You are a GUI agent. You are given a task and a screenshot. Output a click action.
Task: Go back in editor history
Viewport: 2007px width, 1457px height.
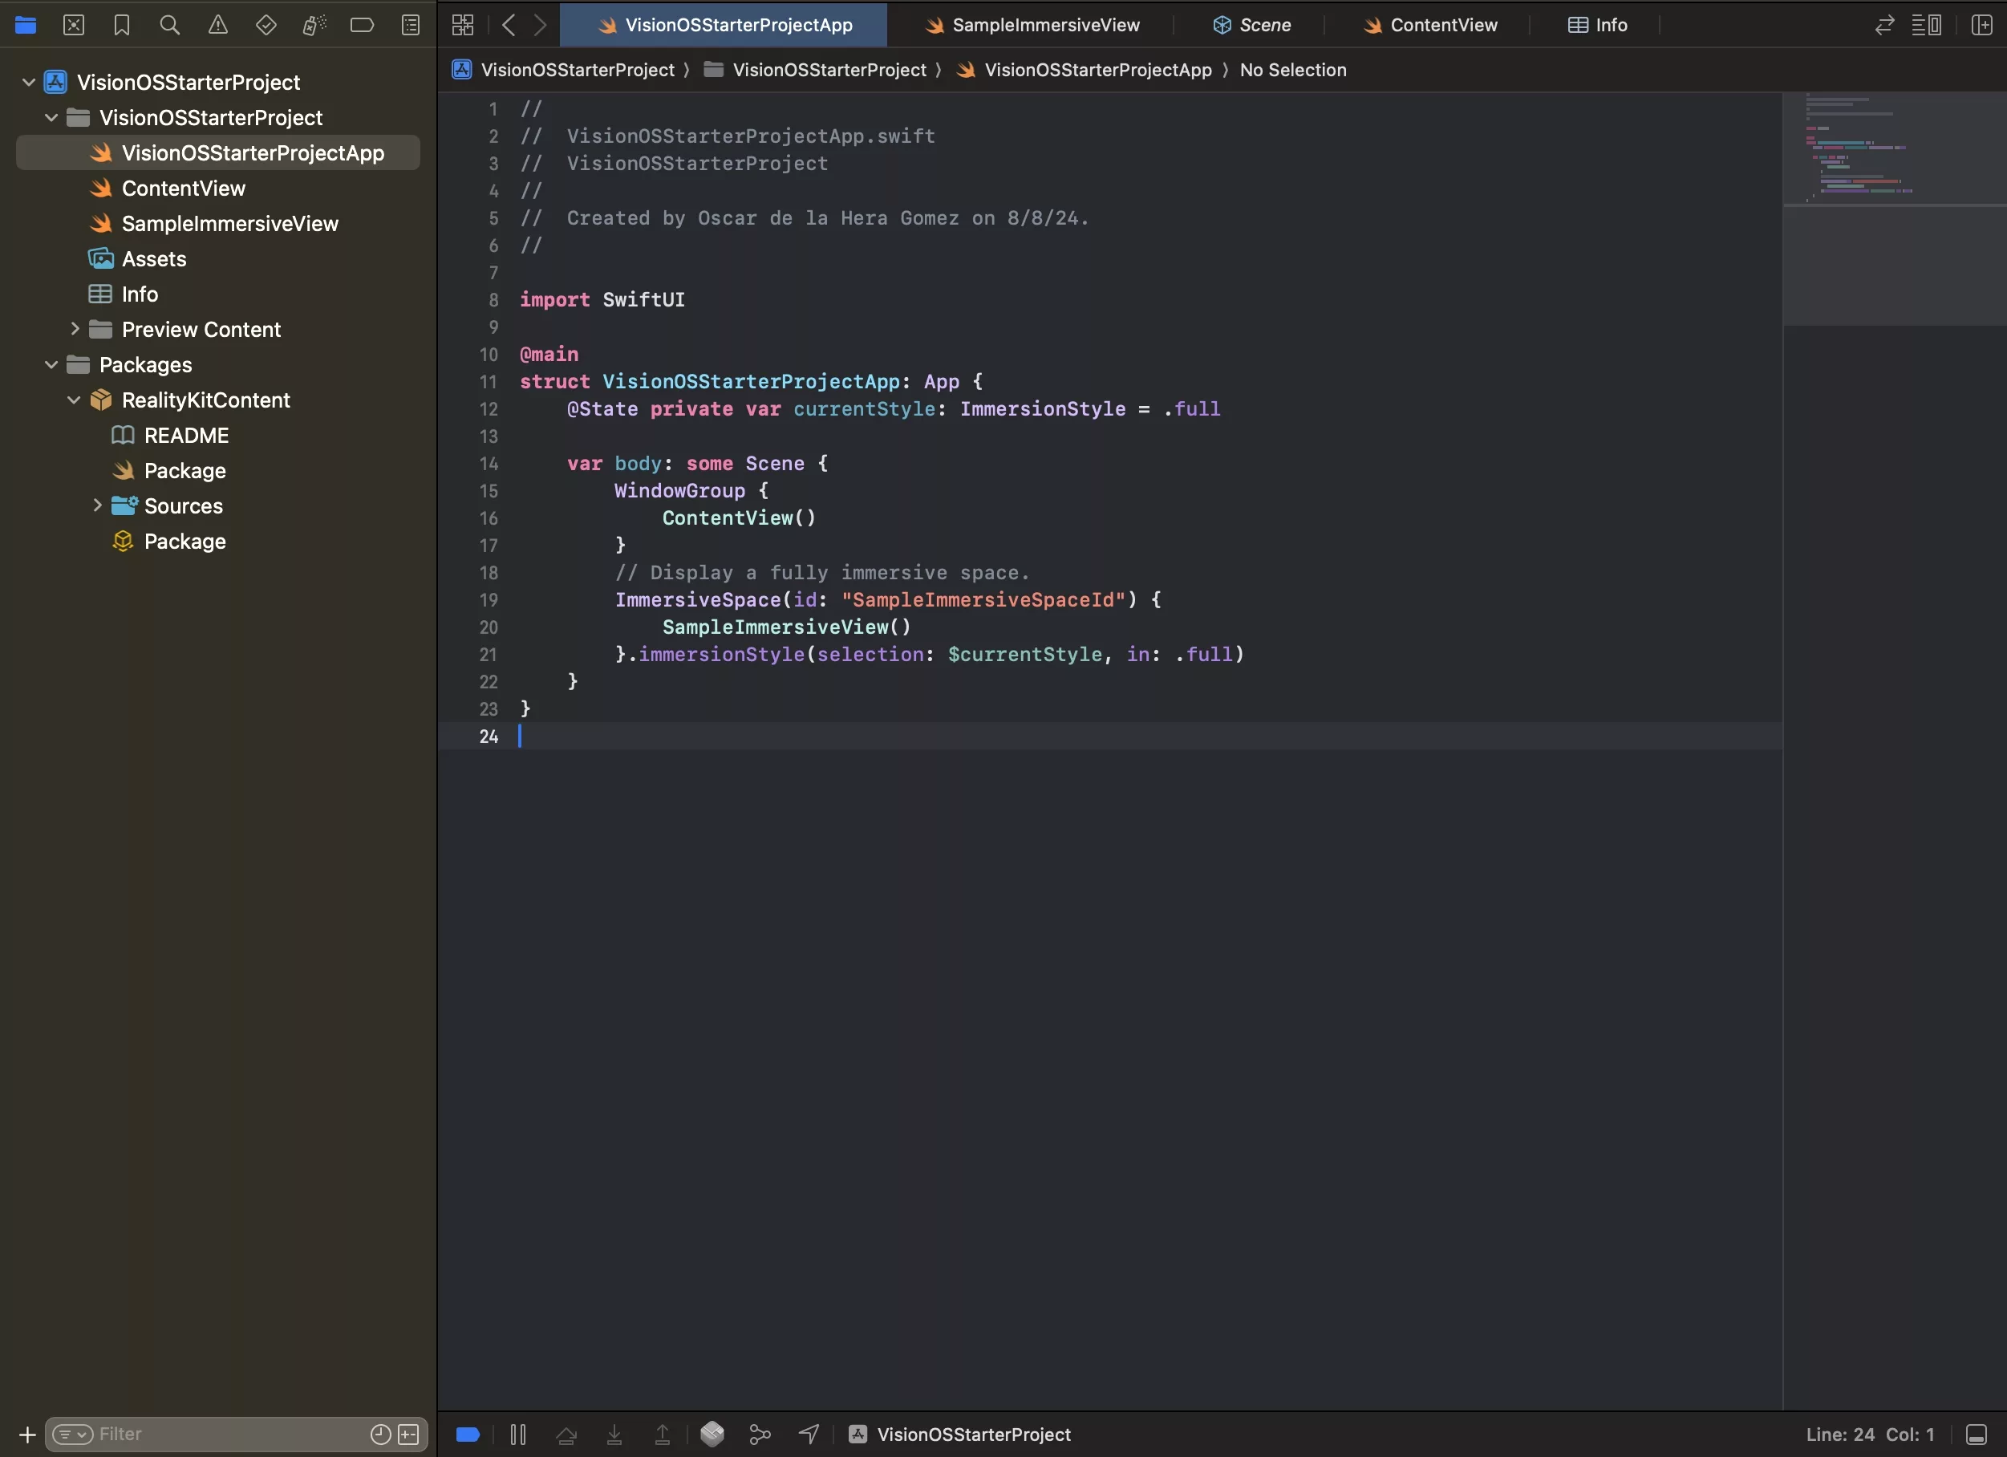[x=508, y=25]
